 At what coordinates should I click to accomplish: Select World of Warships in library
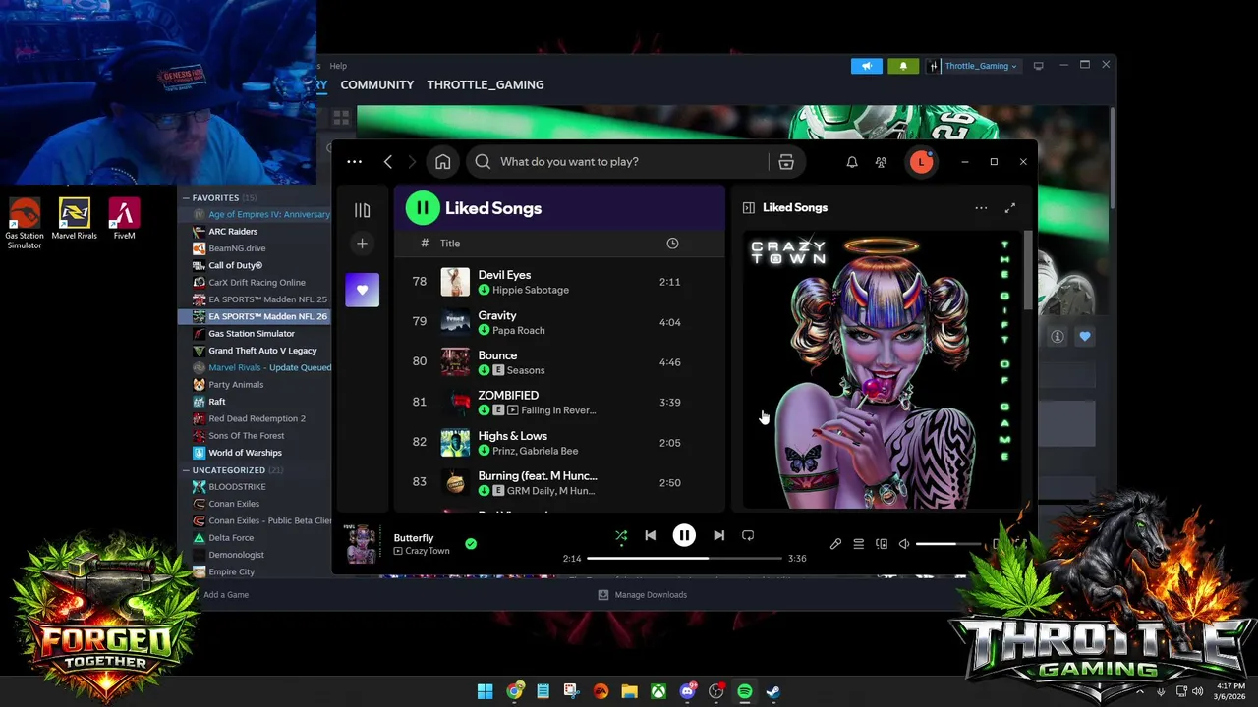[245, 453]
